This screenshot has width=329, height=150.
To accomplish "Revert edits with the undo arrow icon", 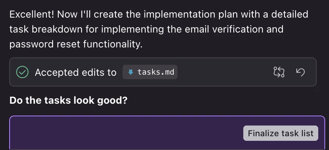I will pyautogui.click(x=301, y=72).
